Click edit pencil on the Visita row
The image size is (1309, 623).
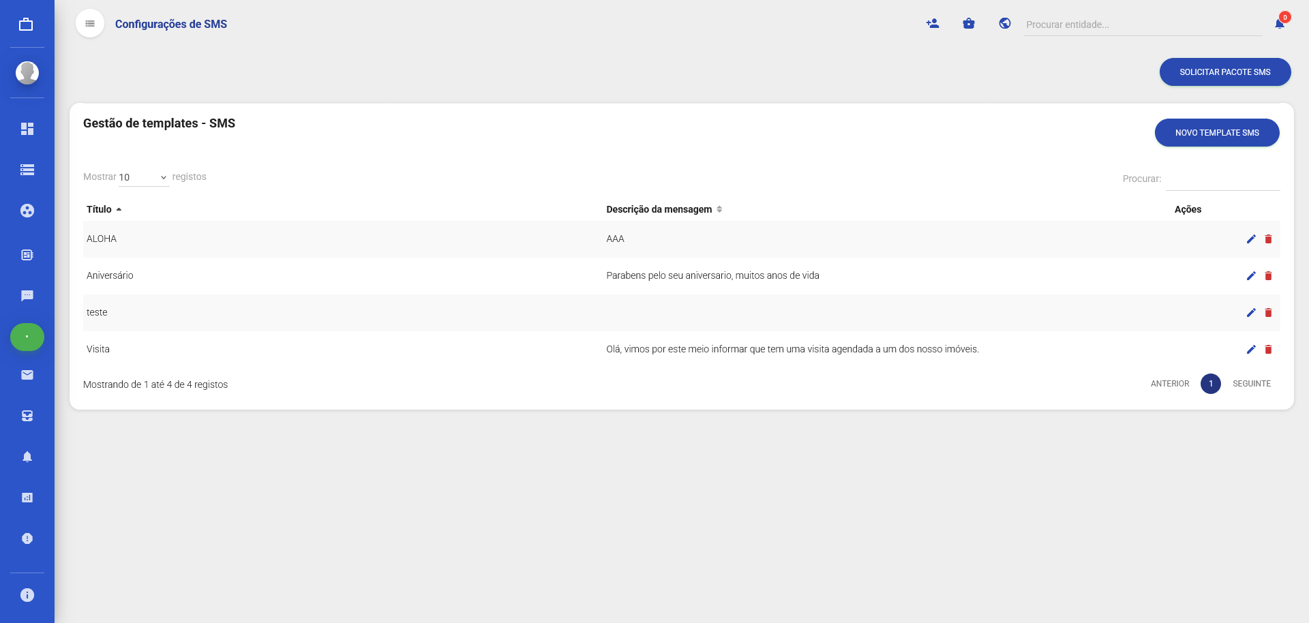pos(1251,350)
